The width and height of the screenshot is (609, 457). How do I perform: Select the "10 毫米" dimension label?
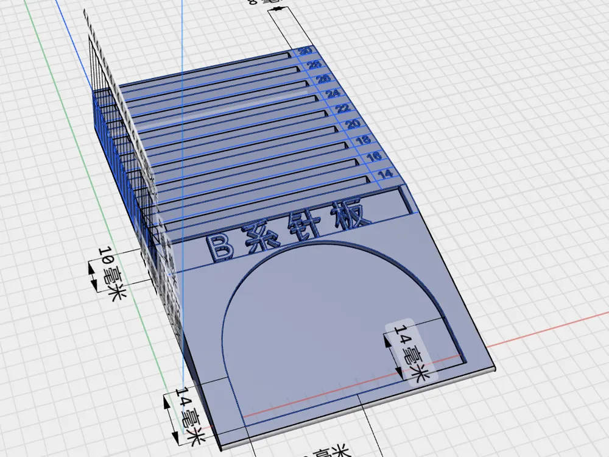point(111,273)
